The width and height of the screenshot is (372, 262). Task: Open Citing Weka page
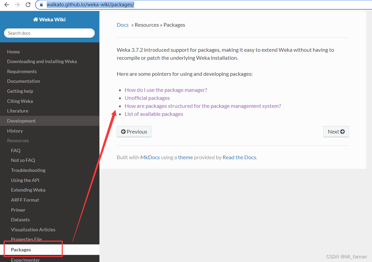20,101
